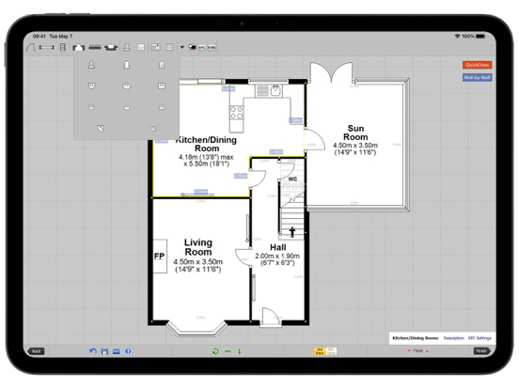The width and height of the screenshot is (519, 389).
Task: Open help with the question mark icon
Action: [x=128, y=351]
